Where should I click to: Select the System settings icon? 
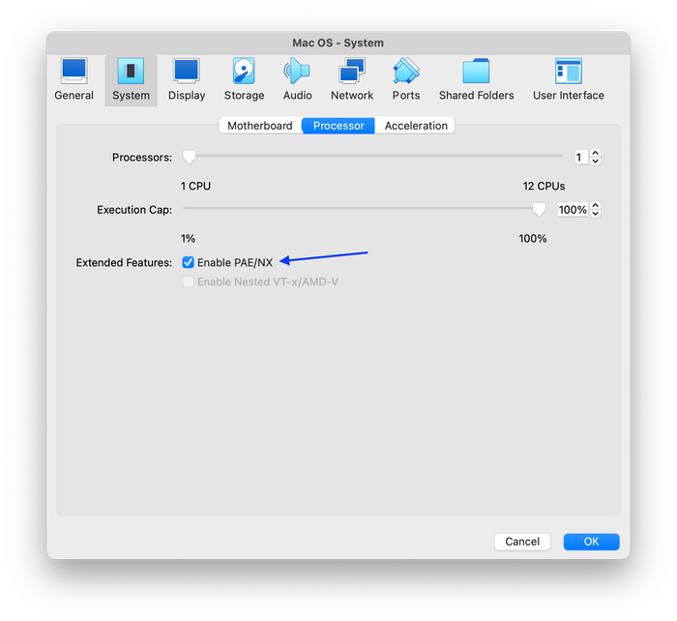point(131,80)
